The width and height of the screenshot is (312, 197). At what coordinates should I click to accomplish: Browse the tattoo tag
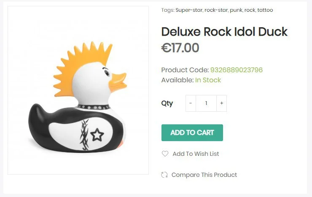click(x=265, y=10)
